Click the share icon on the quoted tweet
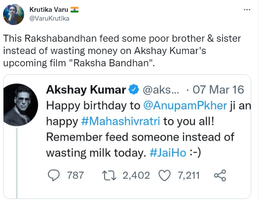 (220, 175)
